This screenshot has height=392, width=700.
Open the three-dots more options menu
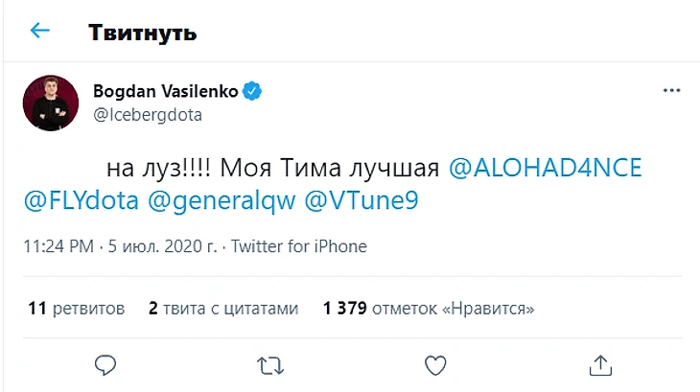tap(671, 91)
